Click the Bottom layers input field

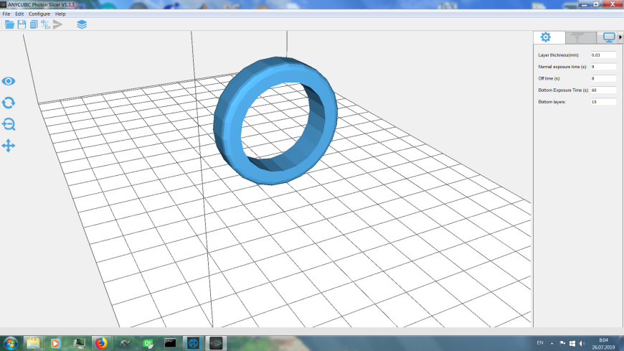(603, 102)
